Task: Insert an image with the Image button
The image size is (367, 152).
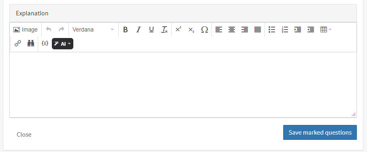Action: pos(26,30)
